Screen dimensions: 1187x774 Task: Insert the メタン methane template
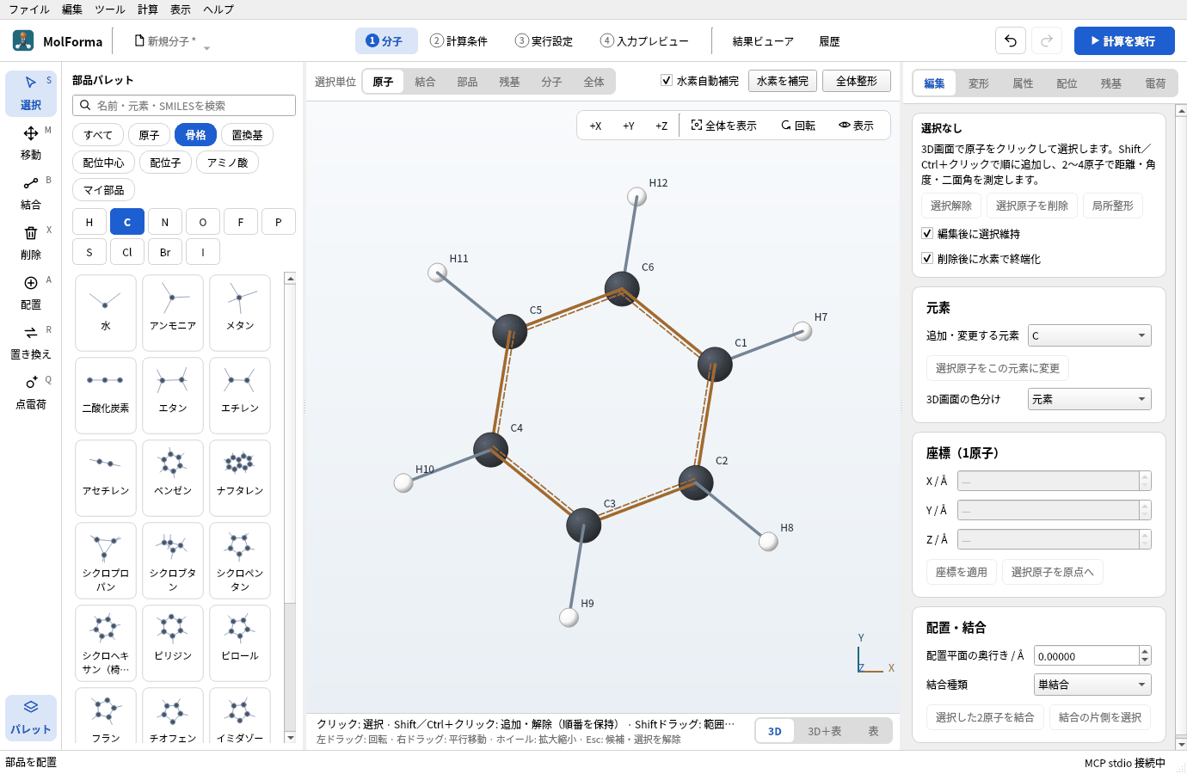[x=240, y=313]
